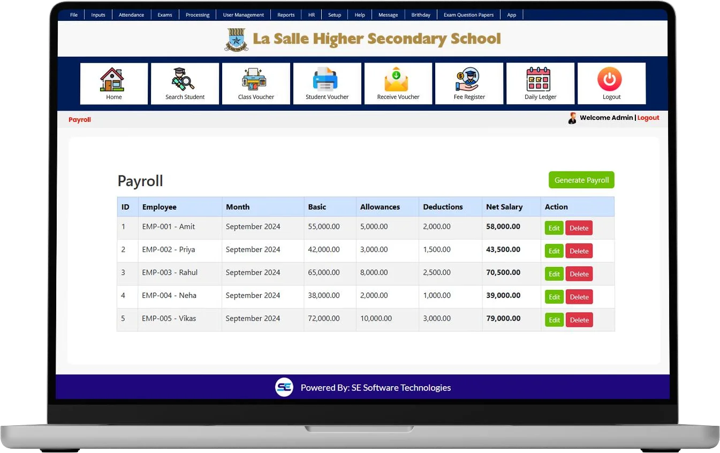Click the Logout link beside Welcome Admin

(648, 118)
